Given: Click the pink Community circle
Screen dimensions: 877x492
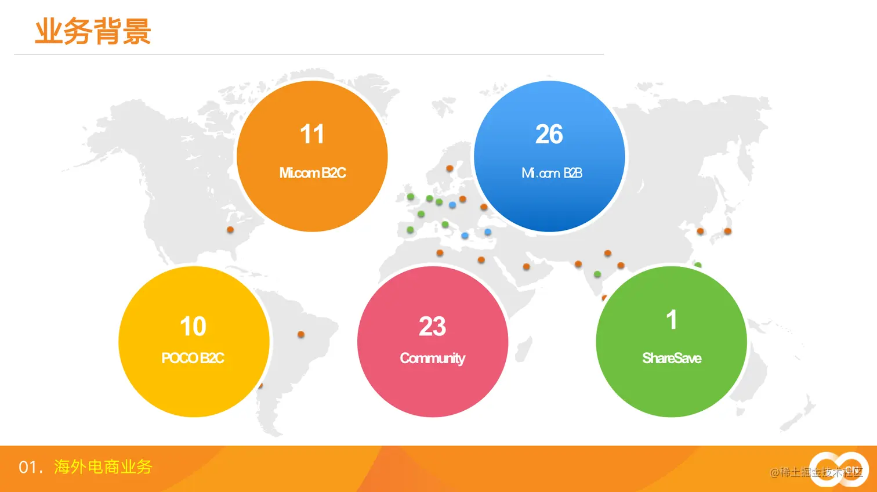Looking at the screenshot, I should point(433,342).
